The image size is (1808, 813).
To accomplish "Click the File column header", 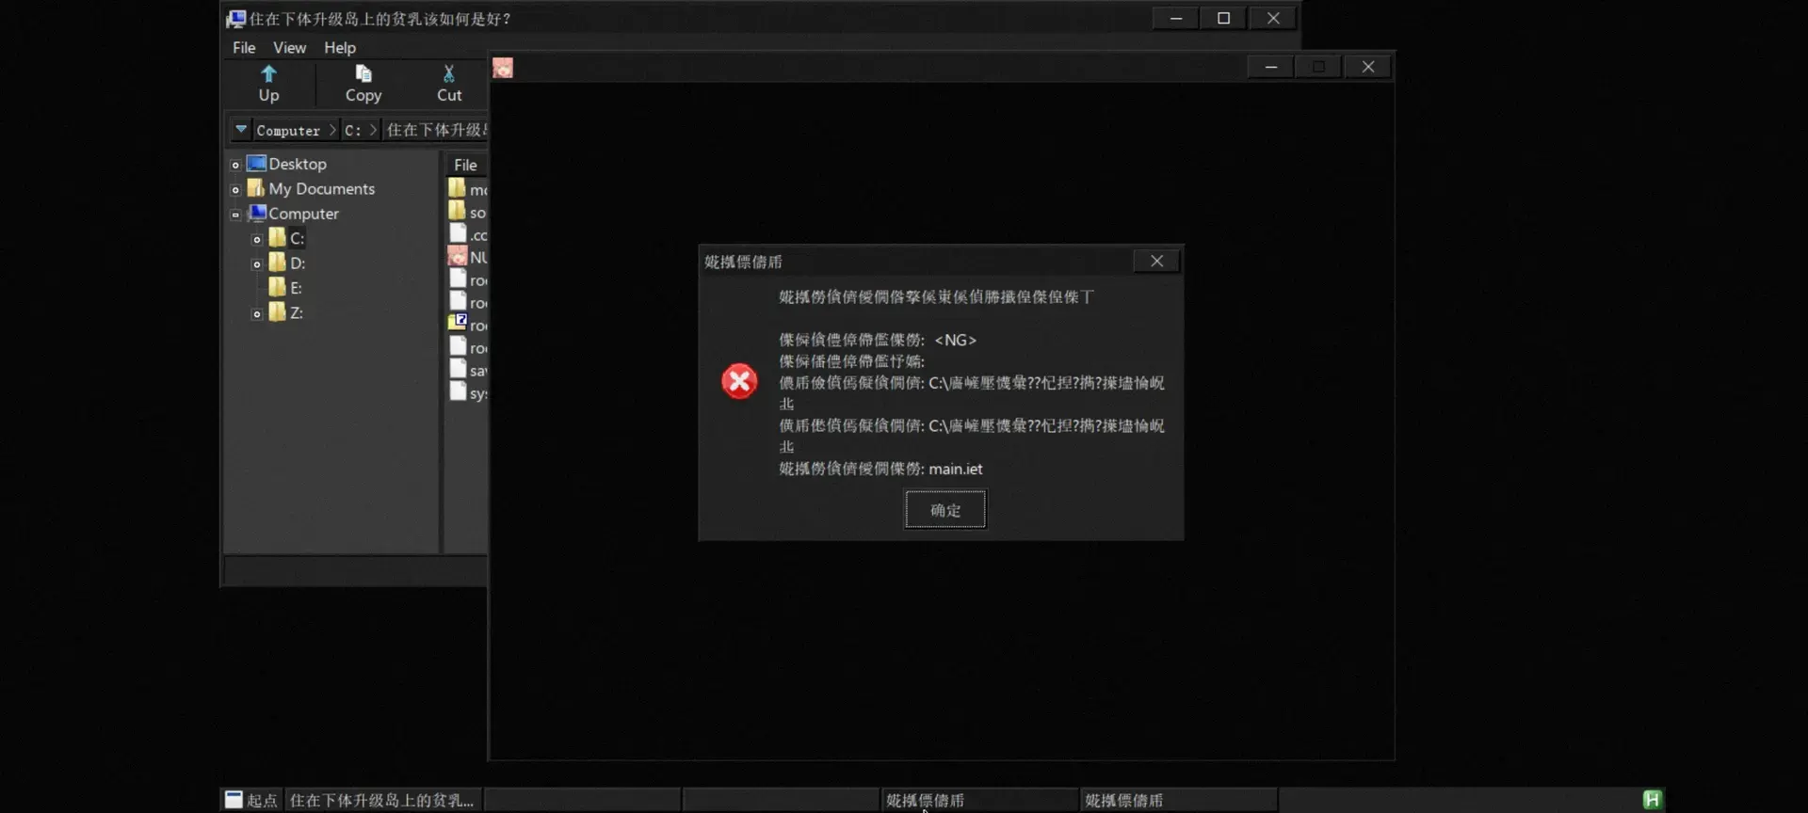I will pyautogui.click(x=466, y=165).
